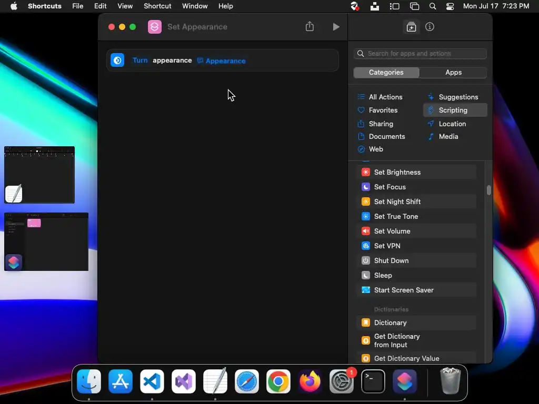Launch Google Chrome from the Dock

click(x=278, y=381)
